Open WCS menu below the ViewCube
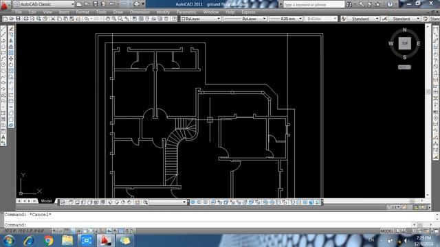 click(x=404, y=67)
